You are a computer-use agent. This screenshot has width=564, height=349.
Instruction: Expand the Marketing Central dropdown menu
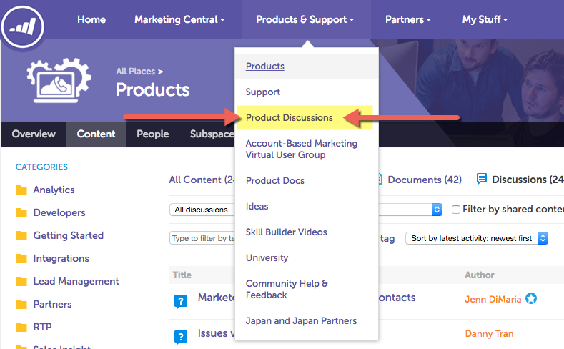(x=179, y=19)
